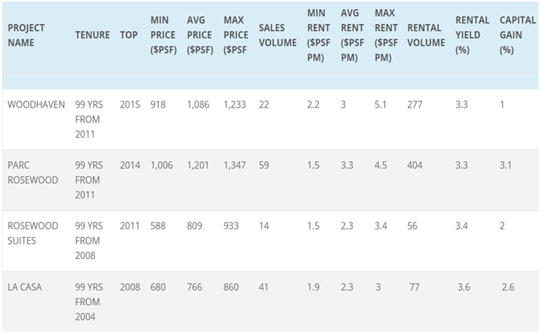Select the LA CASA project name
This screenshot has width=540, height=333.
pos(24,288)
